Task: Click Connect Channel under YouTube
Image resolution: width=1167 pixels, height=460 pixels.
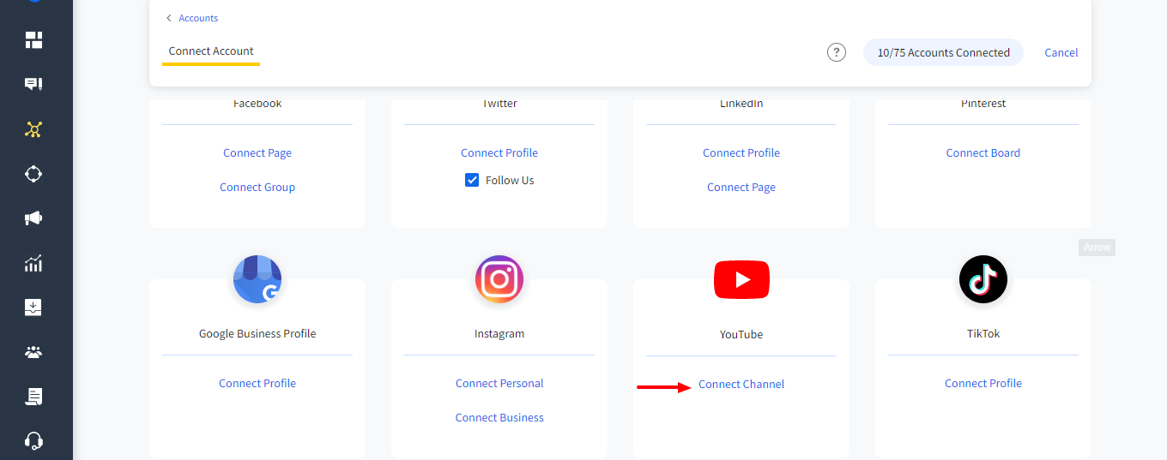Action: (x=741, y=384)
